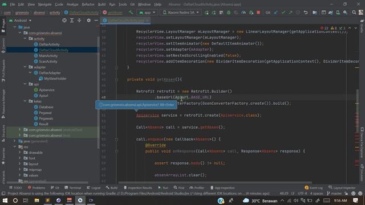Collapse the adapter package folder
This screenshot has height=205, width=365.
[x=25, y=67]
